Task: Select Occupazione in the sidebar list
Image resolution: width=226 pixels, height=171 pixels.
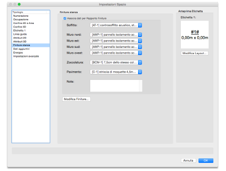Action: (x=31, y=19)
